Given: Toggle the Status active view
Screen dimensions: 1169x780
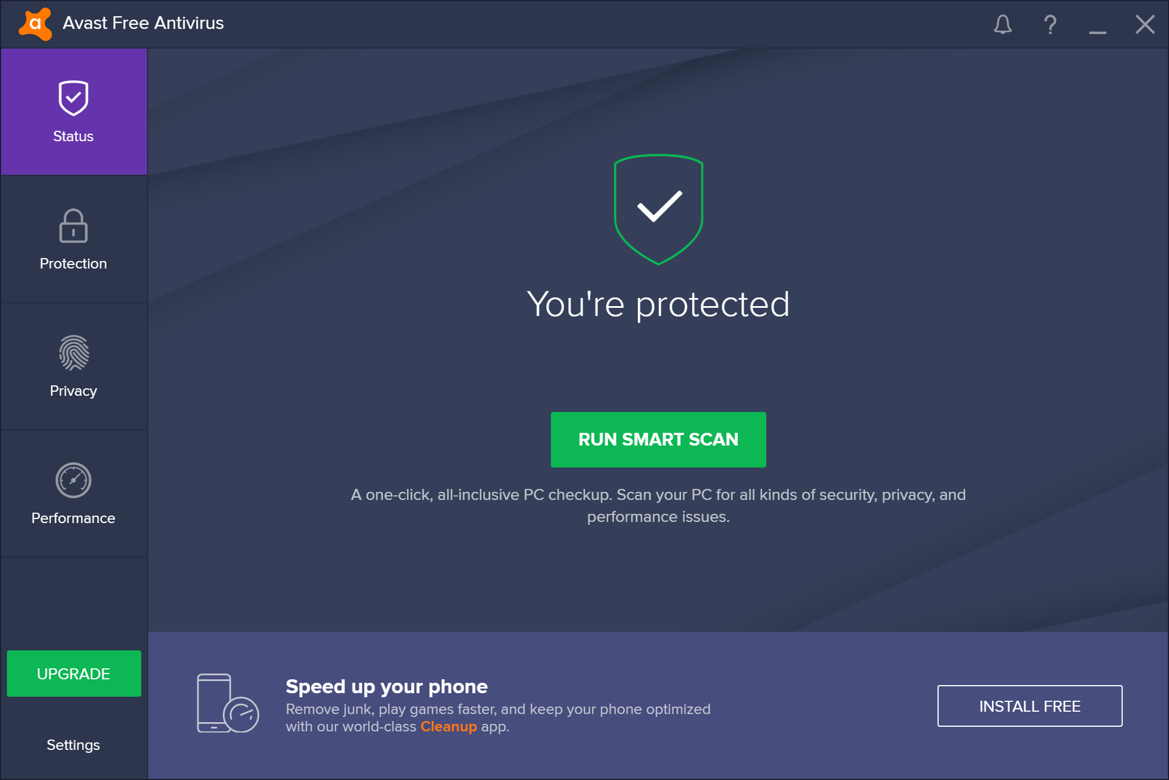Looking at the screenshot, I should coord(74,112).
